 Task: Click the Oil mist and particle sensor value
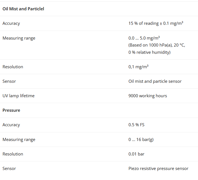tap(155, 81)
